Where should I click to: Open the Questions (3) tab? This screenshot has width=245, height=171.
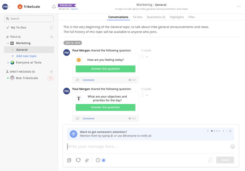coord(156,17)
